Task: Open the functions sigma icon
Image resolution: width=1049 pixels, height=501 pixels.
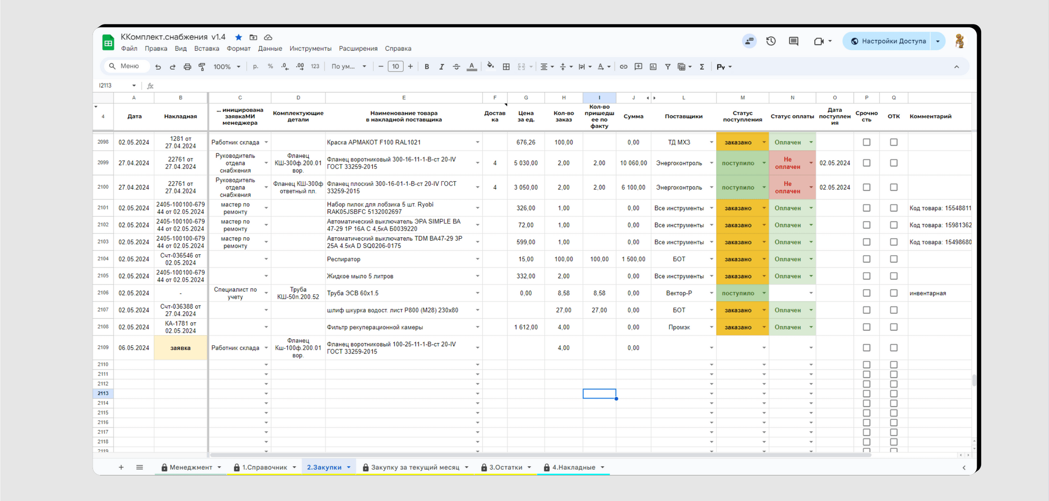Action: point(702,67)
